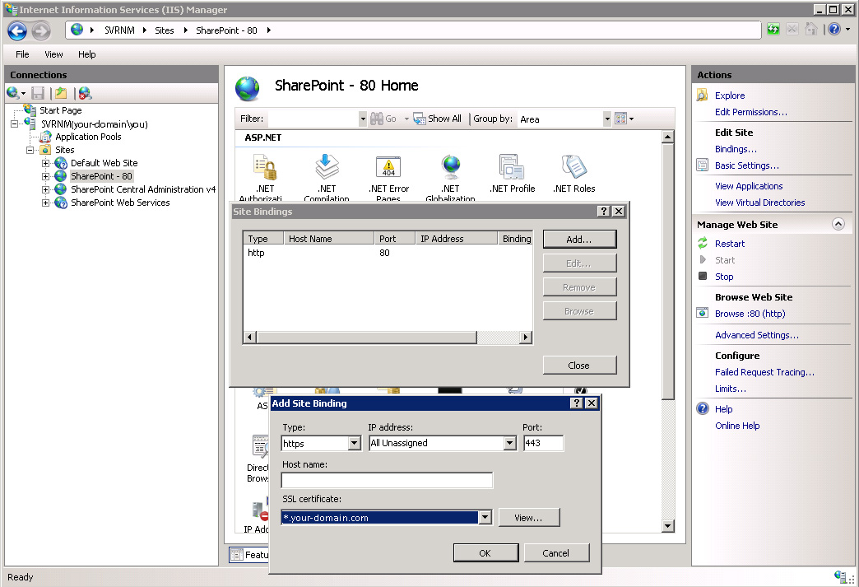Click the SVRNM breadcrumb segment
The image size is (859, 587).
pos(119,30)
